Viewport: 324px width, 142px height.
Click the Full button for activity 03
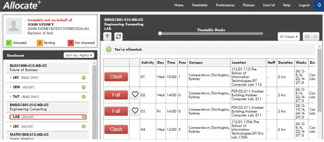coord(116,111)
